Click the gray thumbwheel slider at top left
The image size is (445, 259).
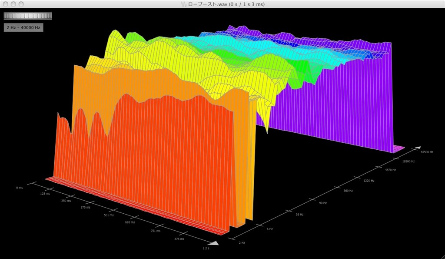pos(28,16)
